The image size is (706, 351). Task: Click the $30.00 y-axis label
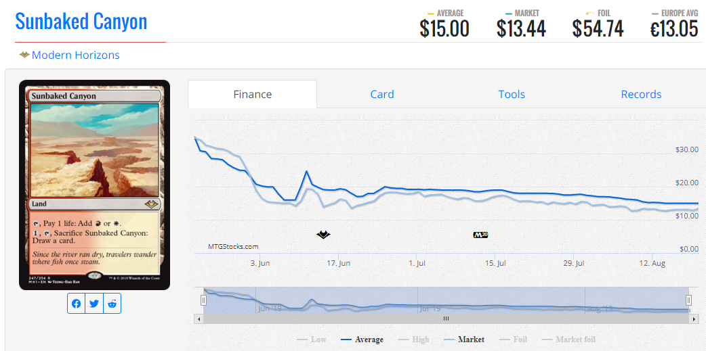(x=687, y=149)
